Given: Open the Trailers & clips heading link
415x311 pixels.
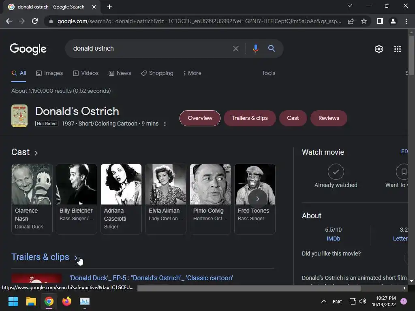Looking at the screenshot, I should (x=40, y=257).
